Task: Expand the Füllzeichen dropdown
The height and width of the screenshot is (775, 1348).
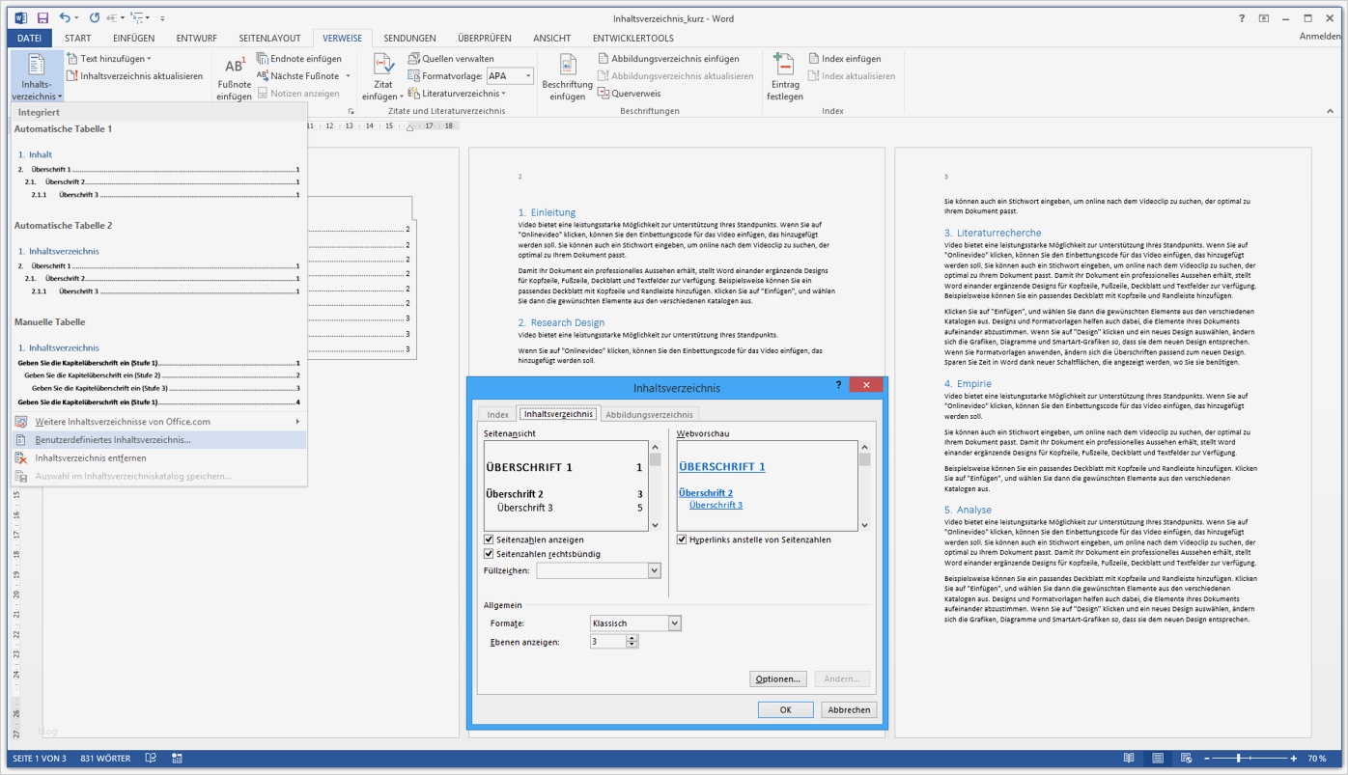Action: [654, 571]
